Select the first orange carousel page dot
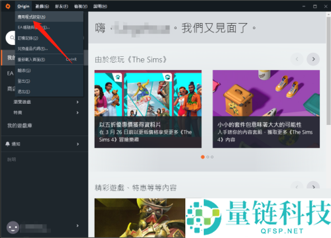This screenshot has width=331, height=238. click(203, 157)
